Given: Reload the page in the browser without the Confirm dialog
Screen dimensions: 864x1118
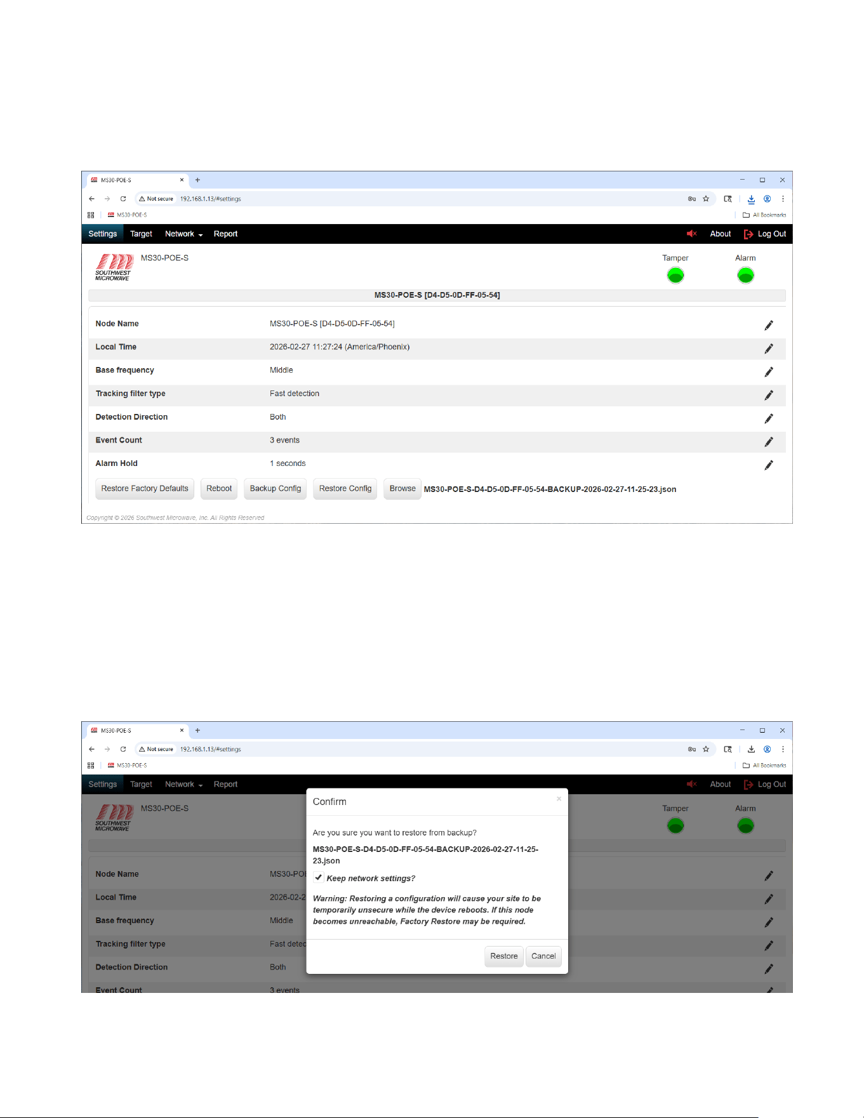Looking at the screenshot, I should pyautogui.click(x=123, y=199).
